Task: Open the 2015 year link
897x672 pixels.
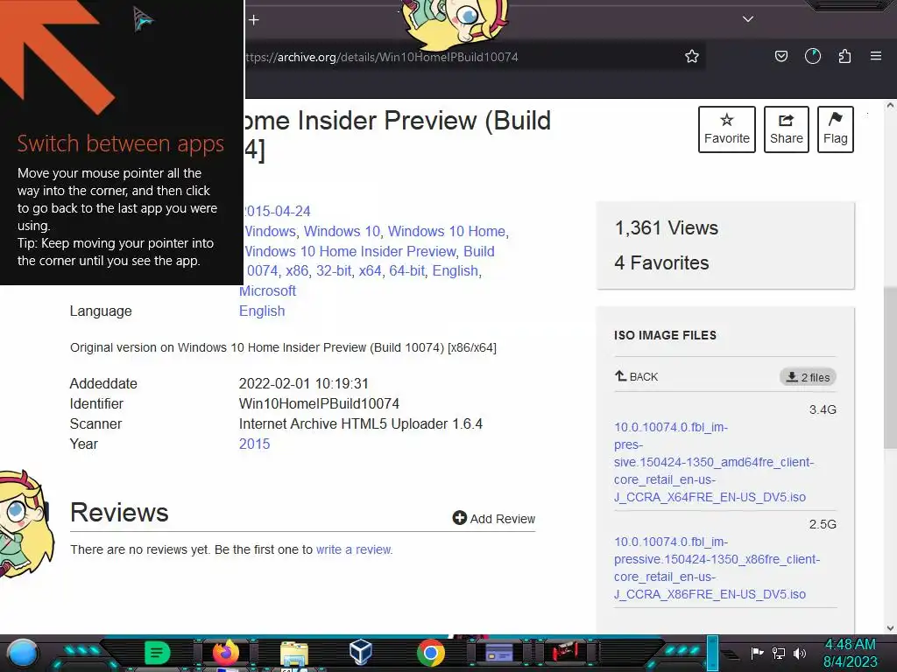Action: (x=254, y=444)
